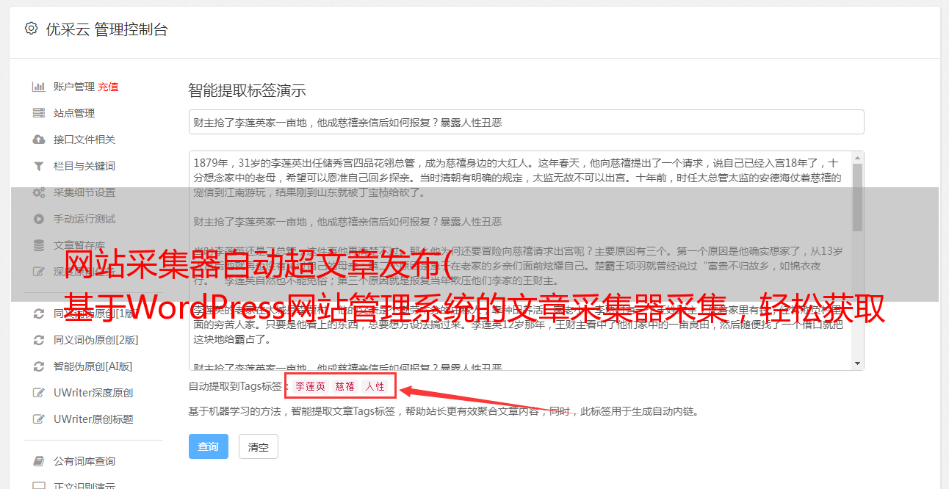Click the 公有词库查询 book icon
Screen dimensions: 949x489
[39, 461]
